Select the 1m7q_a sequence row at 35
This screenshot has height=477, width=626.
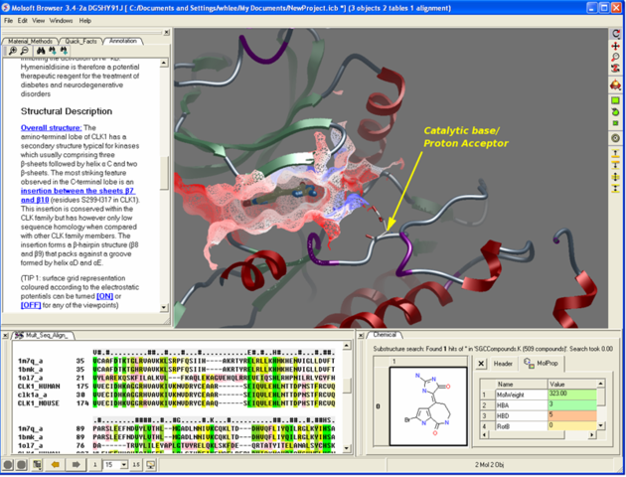[176, 361]
